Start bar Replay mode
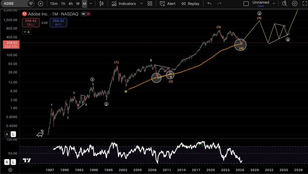 [x=190, y=4]
